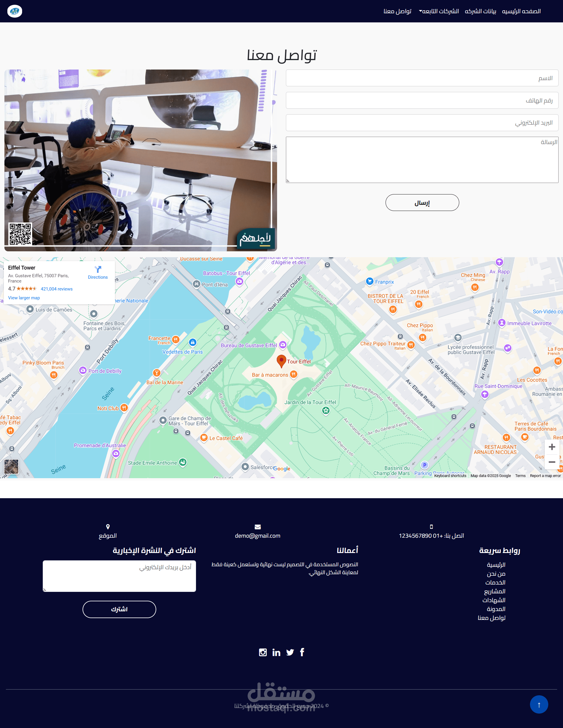The image size is (563, 728).
Task: Zoom out the map with minus button
Action: pos(552,462)
